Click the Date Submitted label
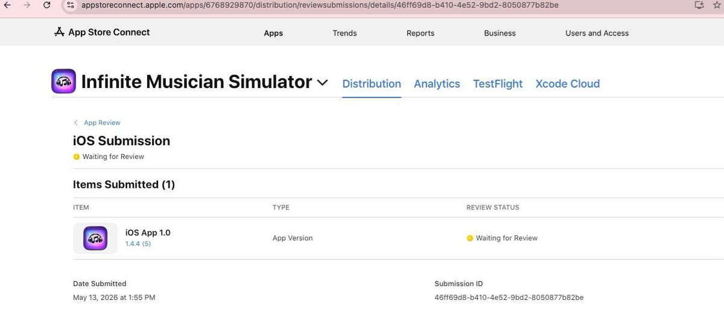 point(100,284)
